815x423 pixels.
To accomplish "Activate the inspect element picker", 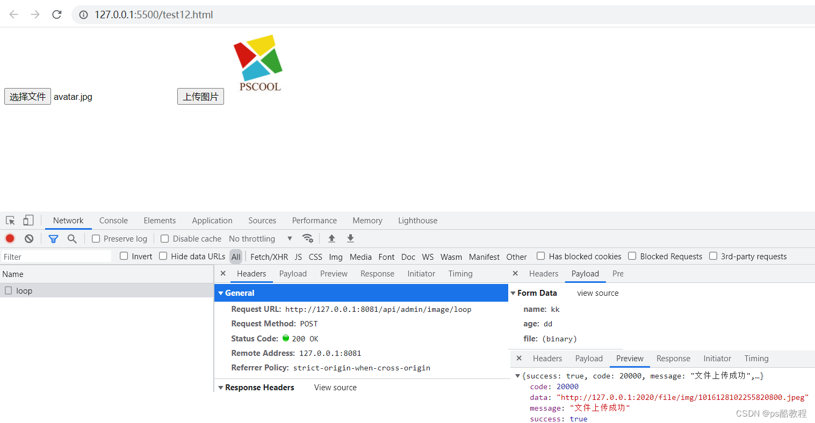I will 10,221.
